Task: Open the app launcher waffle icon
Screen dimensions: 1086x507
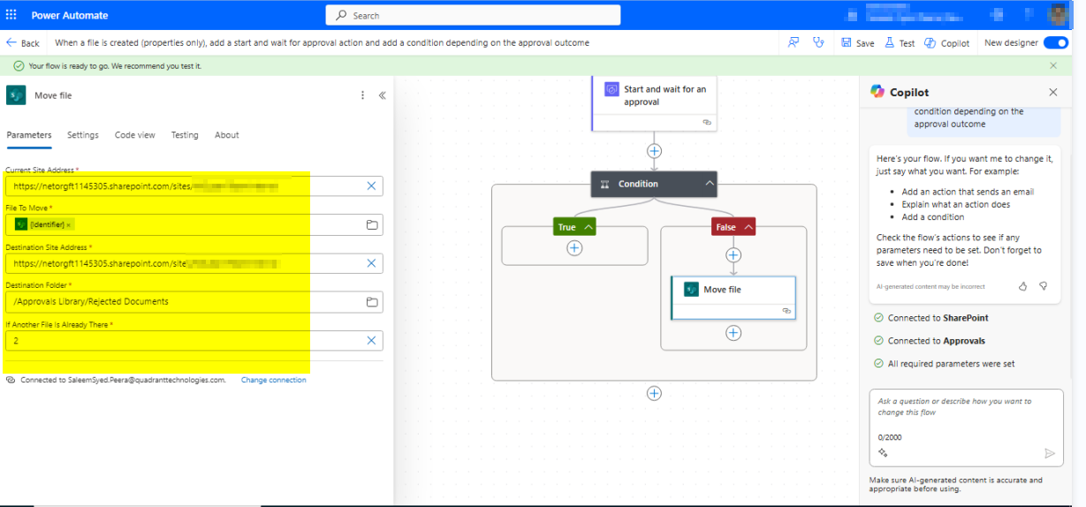Action: pyautogui.click(x=11, y=15)
